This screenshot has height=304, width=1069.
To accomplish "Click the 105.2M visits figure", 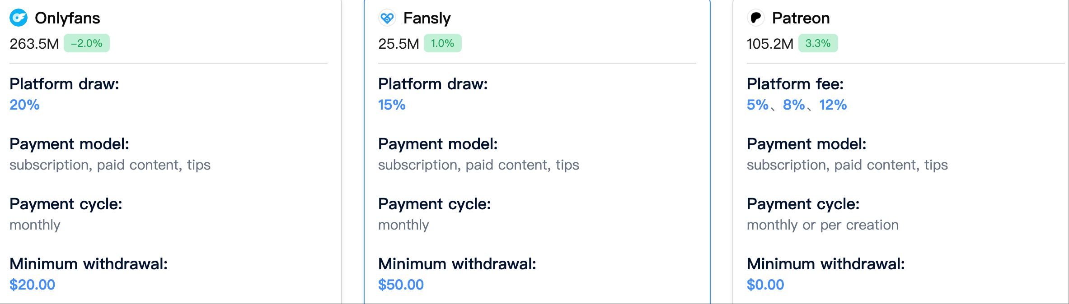I will 770,44.
